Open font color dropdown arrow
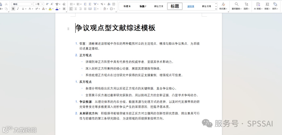The image size is (282, 135). [x=60, y=9]
